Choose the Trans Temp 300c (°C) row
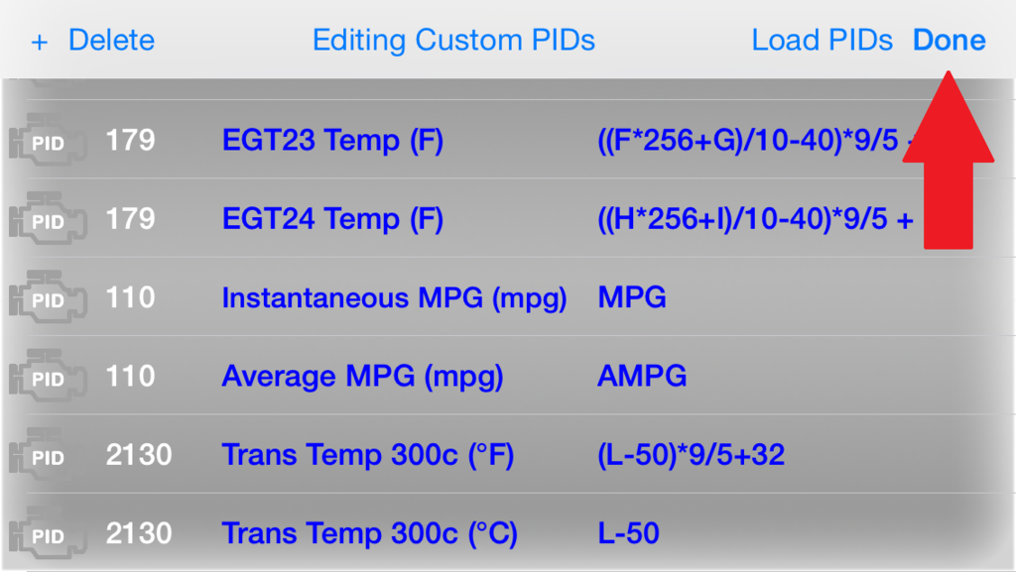 click(x=508, y=532)
